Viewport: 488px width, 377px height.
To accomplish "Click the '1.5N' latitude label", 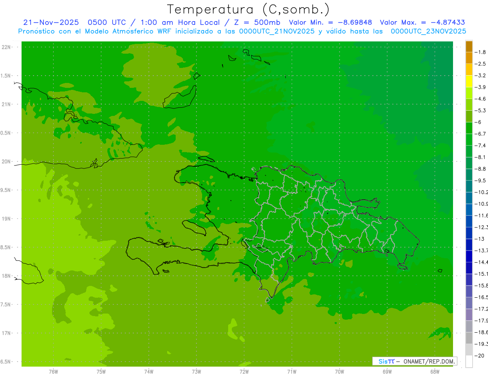I will [x=6, y=76].
